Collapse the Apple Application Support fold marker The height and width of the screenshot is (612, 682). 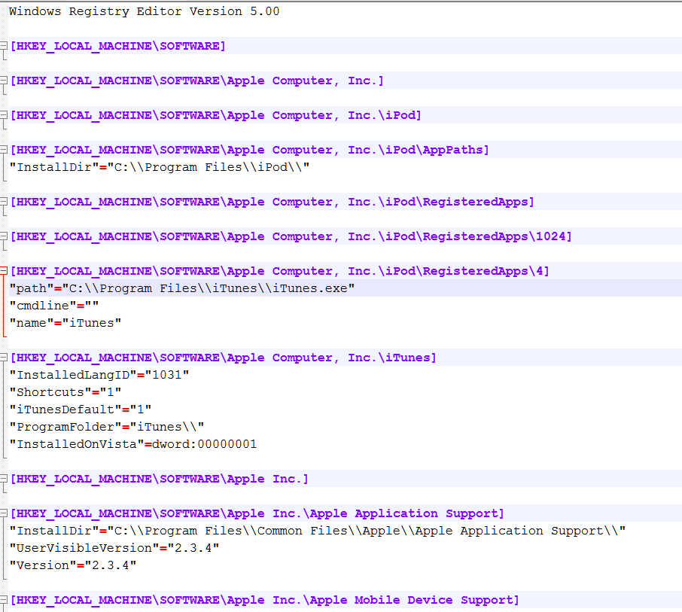click(4, 513)
